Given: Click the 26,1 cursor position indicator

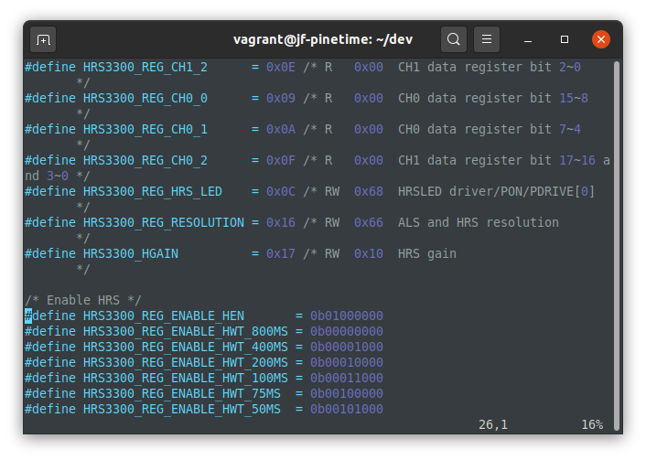Looking at the screenshot, I should pyautogui.click(x=493, y=424).
